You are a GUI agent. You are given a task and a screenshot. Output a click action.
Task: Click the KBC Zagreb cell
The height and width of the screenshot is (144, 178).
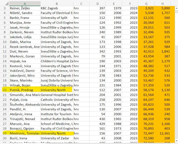pyautogui.click(x=57, y=8)
